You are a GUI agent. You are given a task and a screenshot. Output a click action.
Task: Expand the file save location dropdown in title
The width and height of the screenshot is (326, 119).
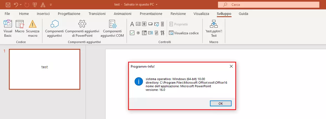pyautogui.click(x=156, y=5)
